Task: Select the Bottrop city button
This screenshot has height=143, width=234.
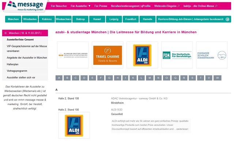Action: (x=80, y=19)
